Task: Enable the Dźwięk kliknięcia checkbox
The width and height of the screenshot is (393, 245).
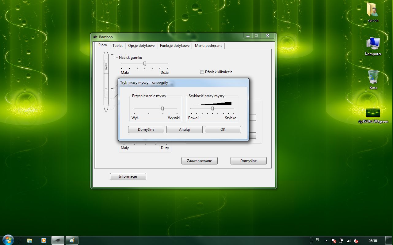Action: (x=202, y=72)
